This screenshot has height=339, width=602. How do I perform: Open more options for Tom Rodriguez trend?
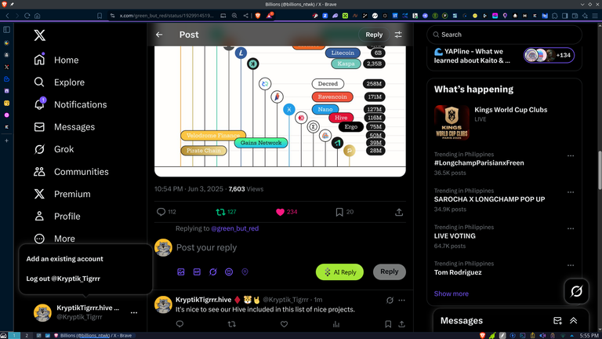pos(571,265)
